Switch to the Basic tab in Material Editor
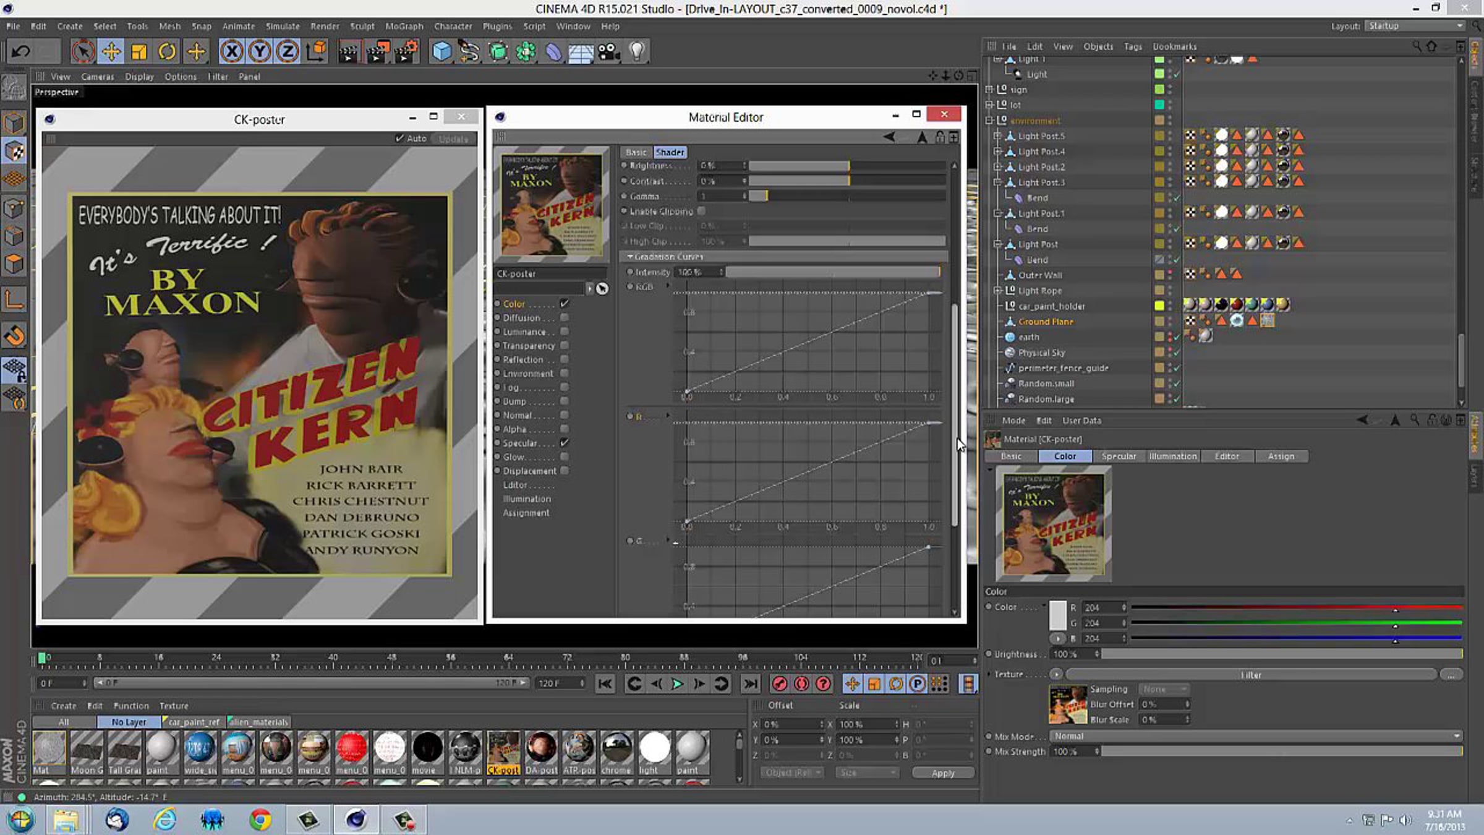Viewport: 1484px width, 835px height. [636, 152]
